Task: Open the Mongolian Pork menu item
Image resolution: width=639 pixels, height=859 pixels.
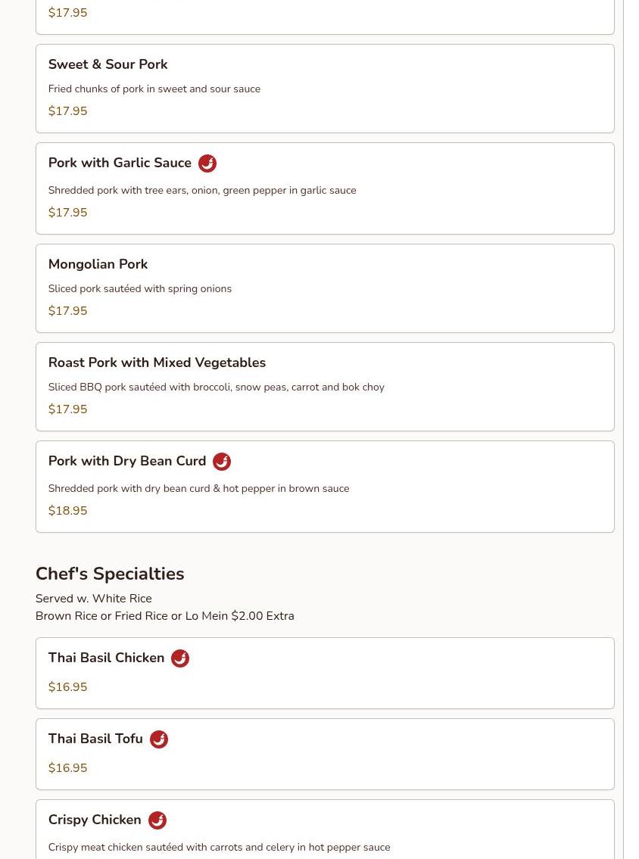Action: point(98,265)
